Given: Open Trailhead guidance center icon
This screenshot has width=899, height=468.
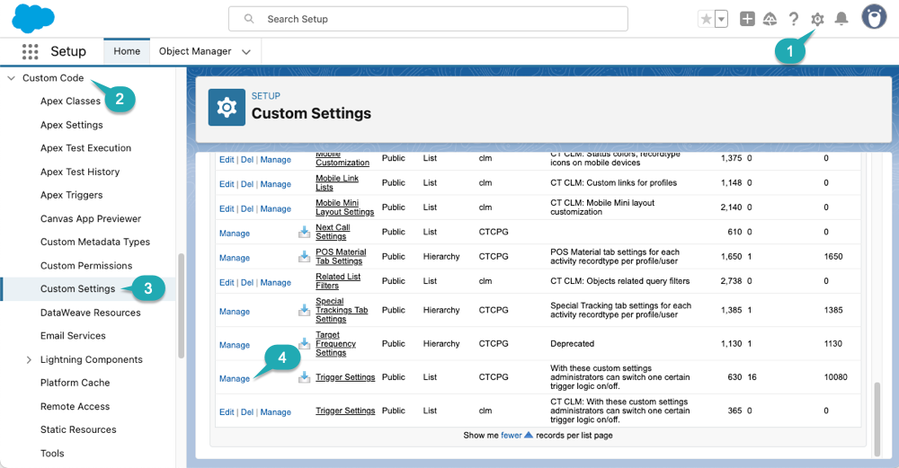Looking at the screenshot, I should [770, 19].
